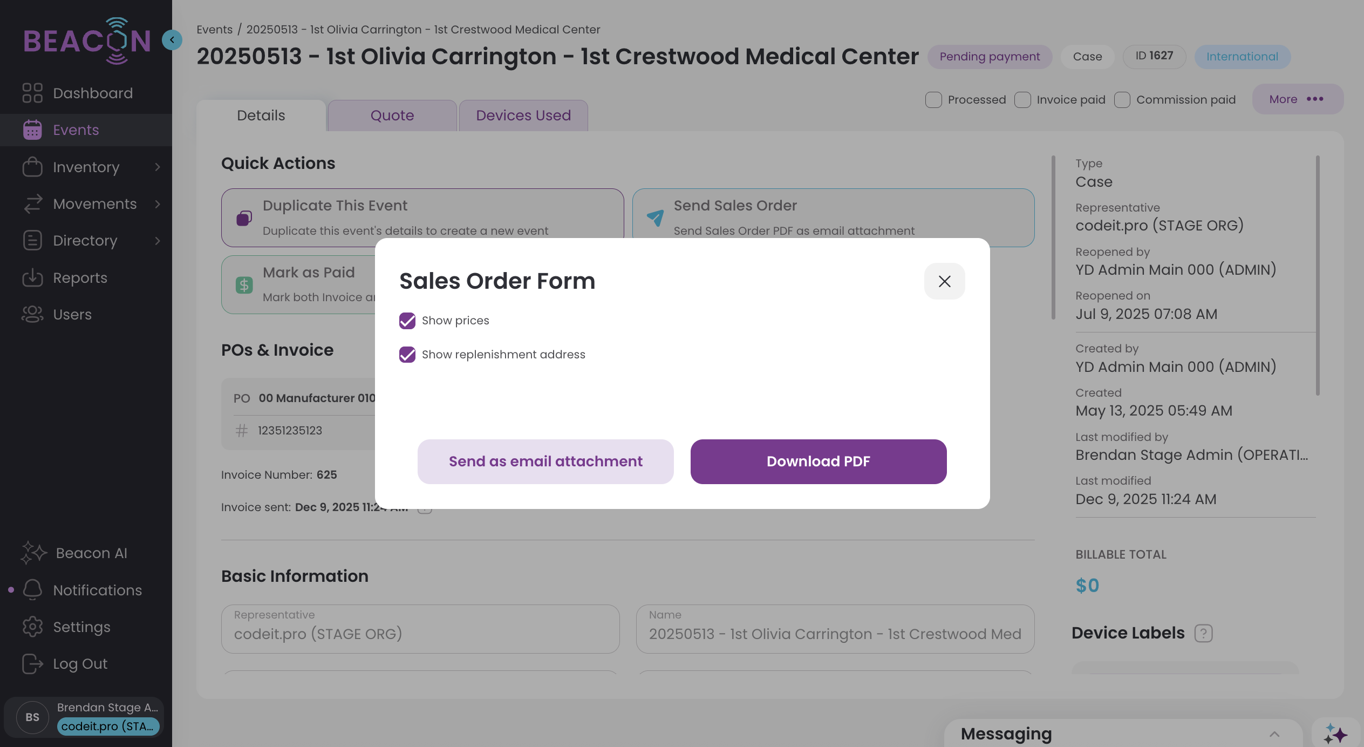Collapse the sidebar with arrow icon
1364x747 pixels.
pyautogui.click(x=172, y=40)
